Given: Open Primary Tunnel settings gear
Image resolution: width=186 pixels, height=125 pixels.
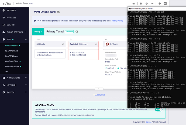Looking at the screenshot, I should pyautogui.click(x=77, y=32).
